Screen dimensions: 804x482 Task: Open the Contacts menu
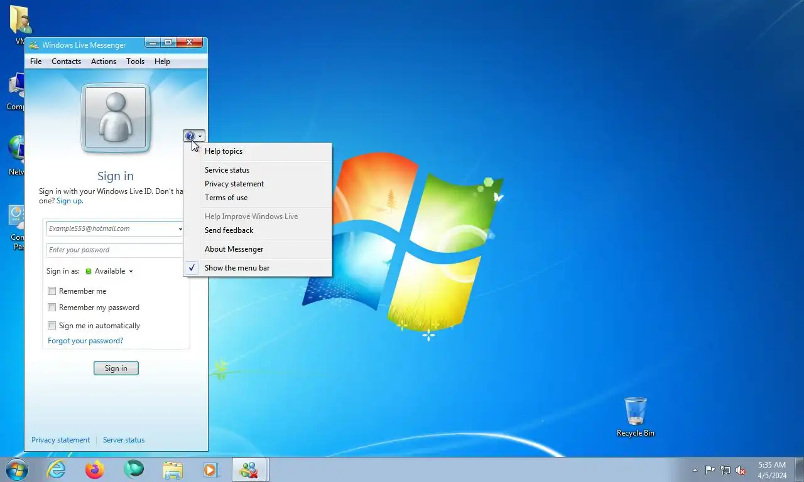[66, 62]
